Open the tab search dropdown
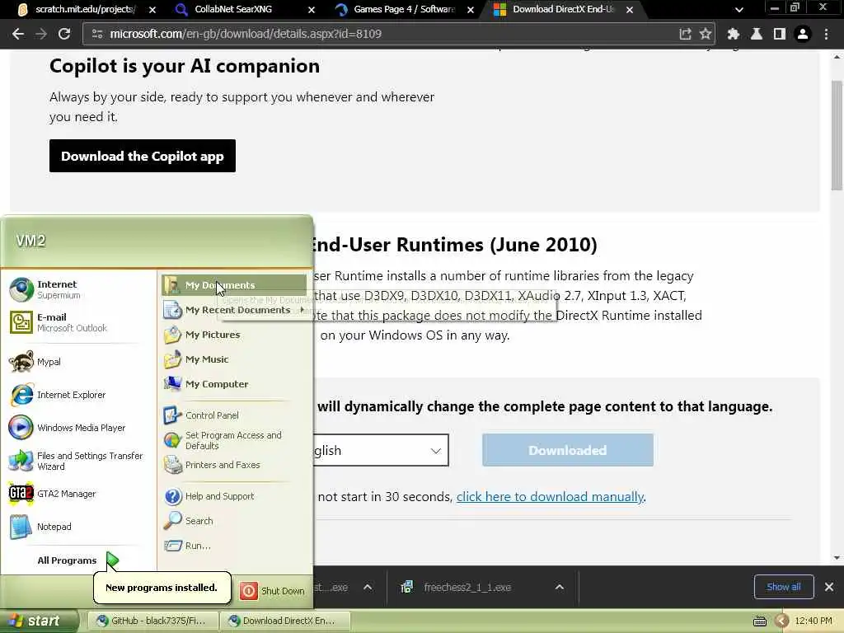 (739, 10)
